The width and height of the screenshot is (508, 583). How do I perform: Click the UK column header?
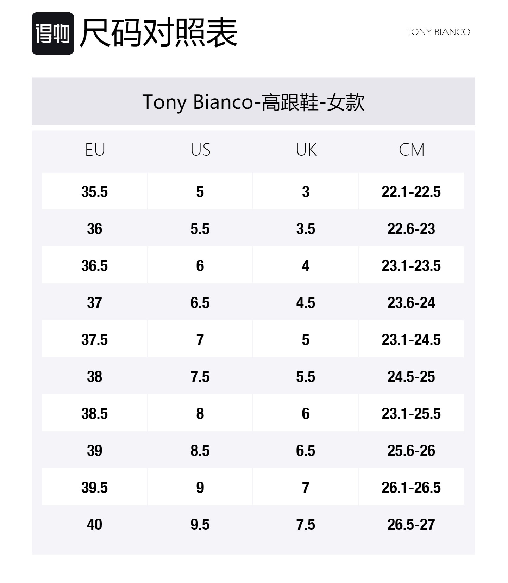(306, 150)
